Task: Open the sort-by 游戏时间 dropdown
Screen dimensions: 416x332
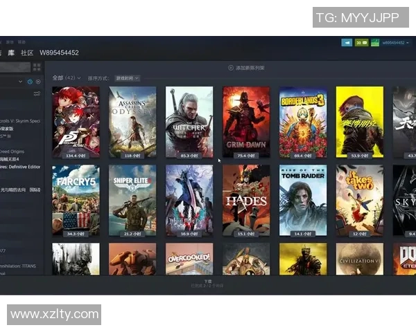Action: click(x=127, y=78)
